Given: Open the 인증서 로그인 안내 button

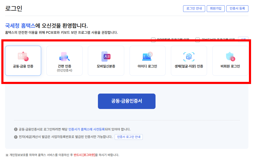Looking at the screenshot, I should 129,137.
